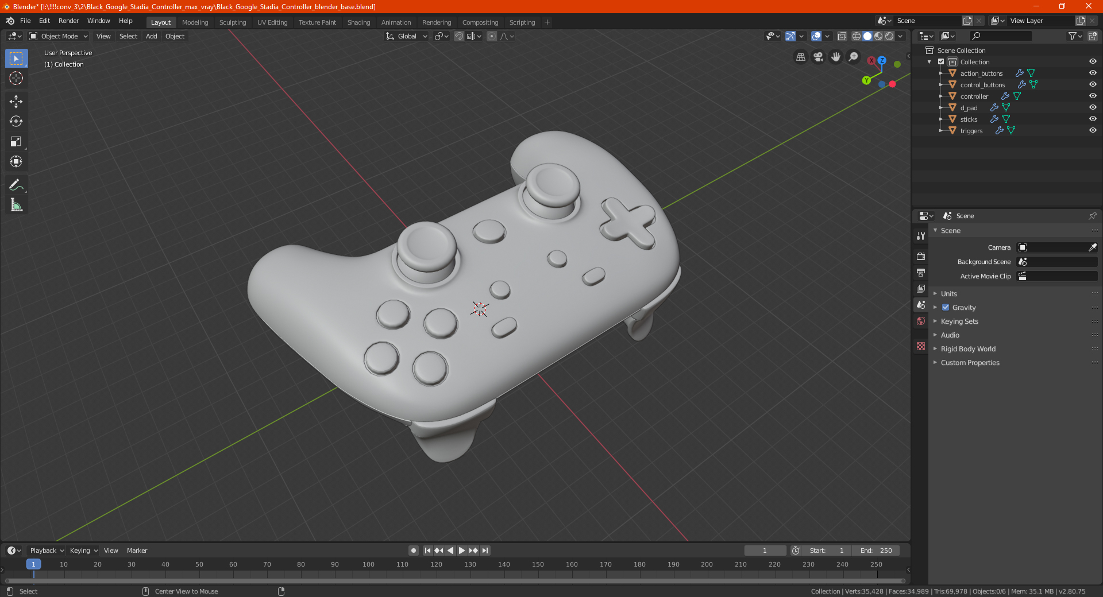Open the Blender logo app menu
Image resolution: width=1103 pixels, height=597 pixels.
tap(10, 21)
